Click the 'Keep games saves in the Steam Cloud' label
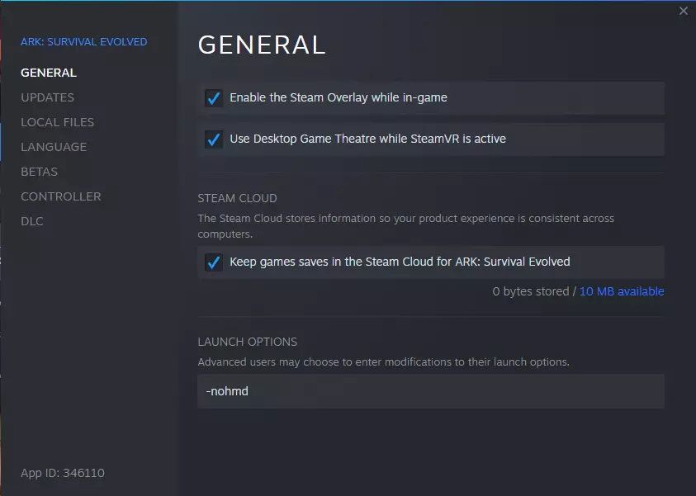This screenshot has height=496, width=696. [x=400, y=262]
